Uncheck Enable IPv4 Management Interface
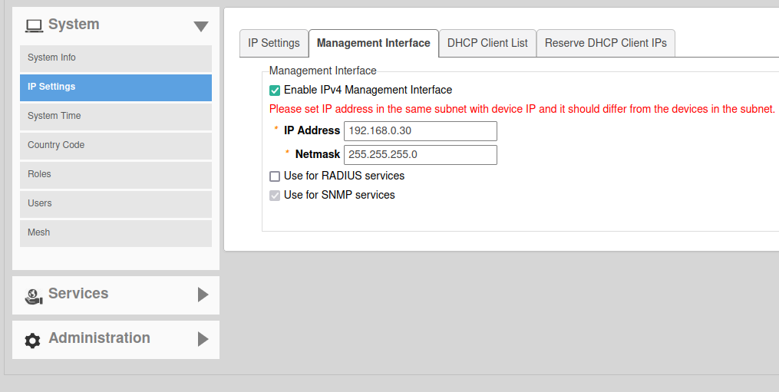The image size is (779, 392). (x=275, y=91)
